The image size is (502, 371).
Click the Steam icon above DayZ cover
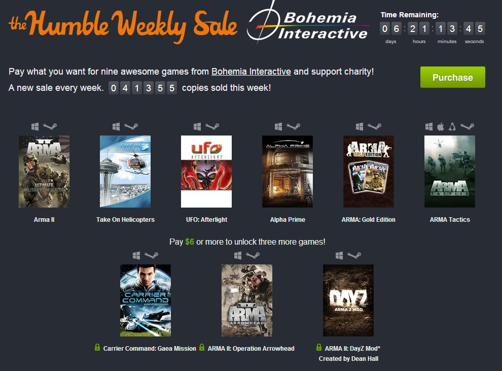coord(354,255)
